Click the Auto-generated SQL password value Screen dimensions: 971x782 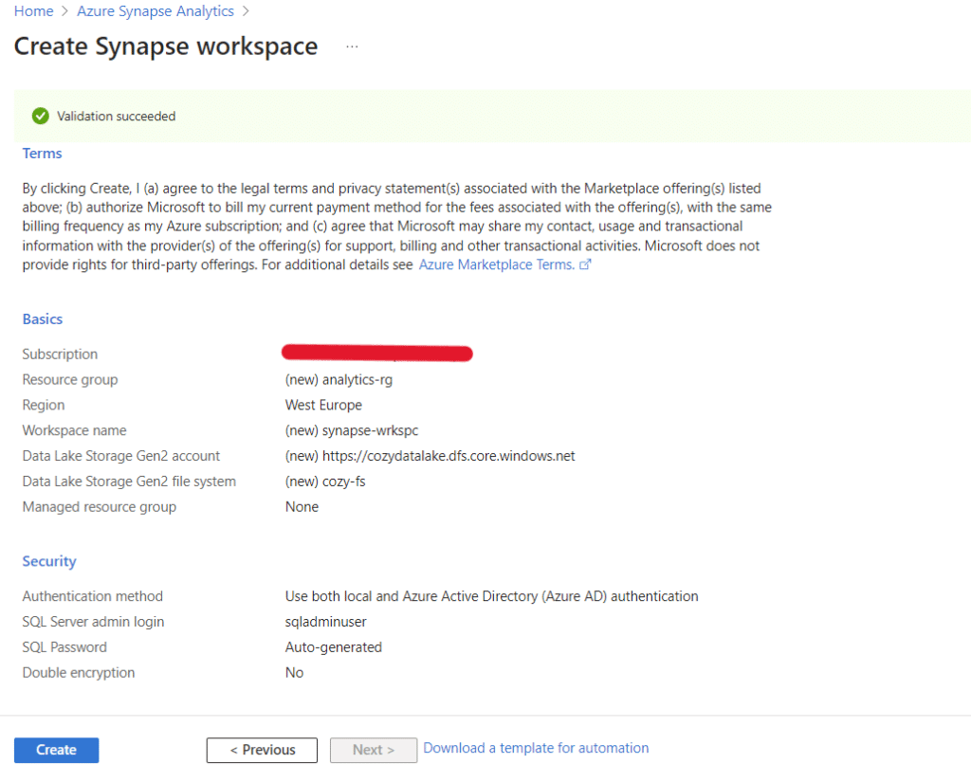point(333,647)
